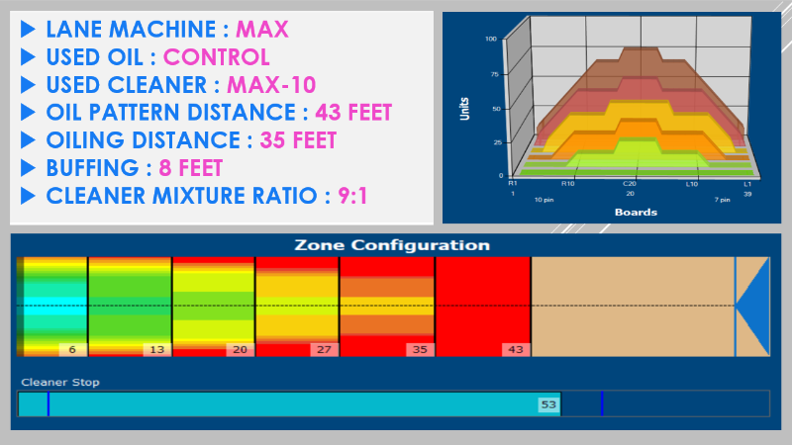Click the cyan Cleaner Stop bar
Viewport: 792px width, 445px height.
pyautogui.click(x=289, y=404)
